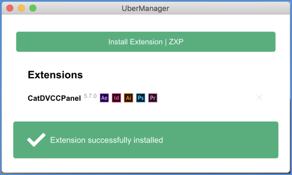Click the Illustrator (Ai) icon
Screen dimensions: 292x175
point(129,98)
